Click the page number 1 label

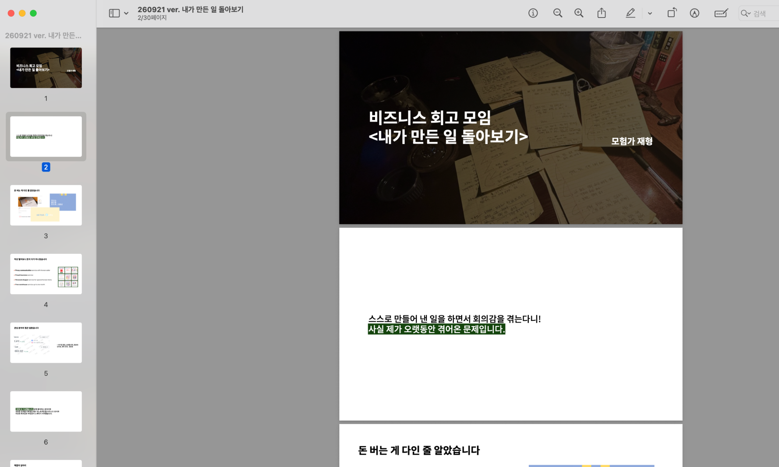[46, 98]
